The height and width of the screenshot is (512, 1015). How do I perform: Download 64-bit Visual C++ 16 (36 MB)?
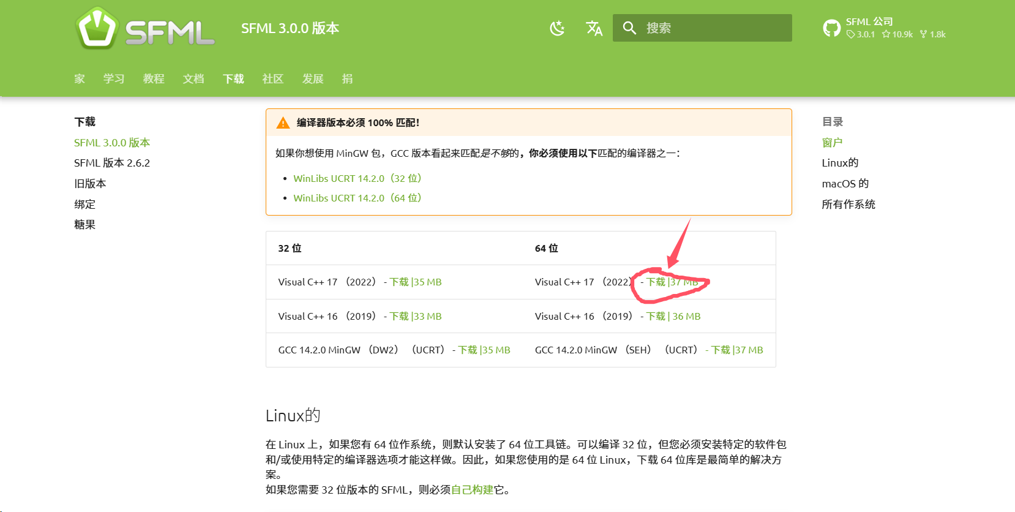pos(673,317)
